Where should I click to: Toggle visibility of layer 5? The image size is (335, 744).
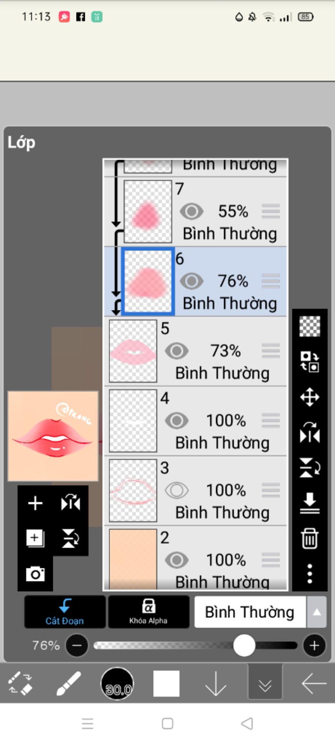tap(177, 351)
